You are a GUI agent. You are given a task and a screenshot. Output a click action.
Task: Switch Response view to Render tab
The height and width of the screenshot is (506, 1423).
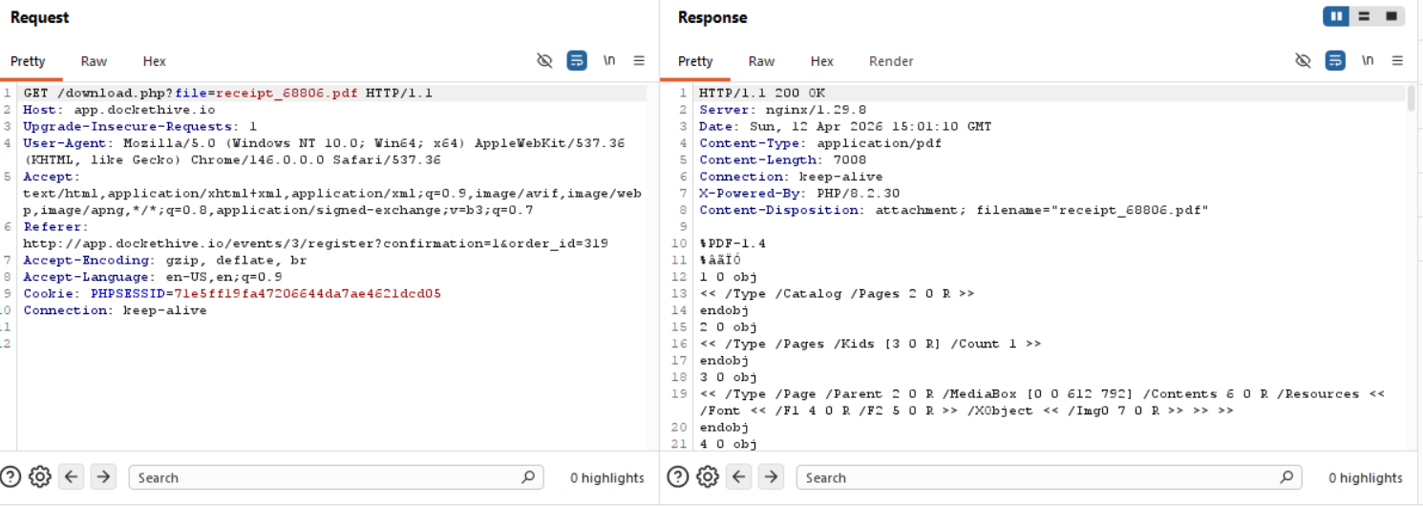pos(890,61)
